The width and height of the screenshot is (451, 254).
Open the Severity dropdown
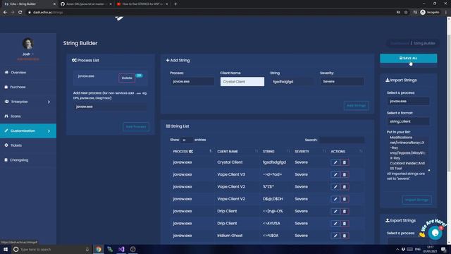[342, 82]
